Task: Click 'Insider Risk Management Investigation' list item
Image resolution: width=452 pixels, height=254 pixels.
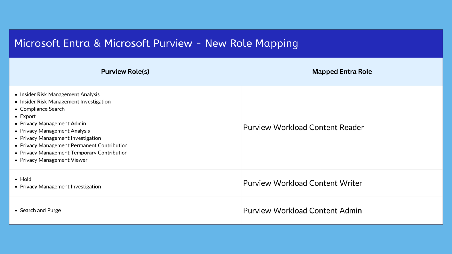Action: tap(65, 102)
